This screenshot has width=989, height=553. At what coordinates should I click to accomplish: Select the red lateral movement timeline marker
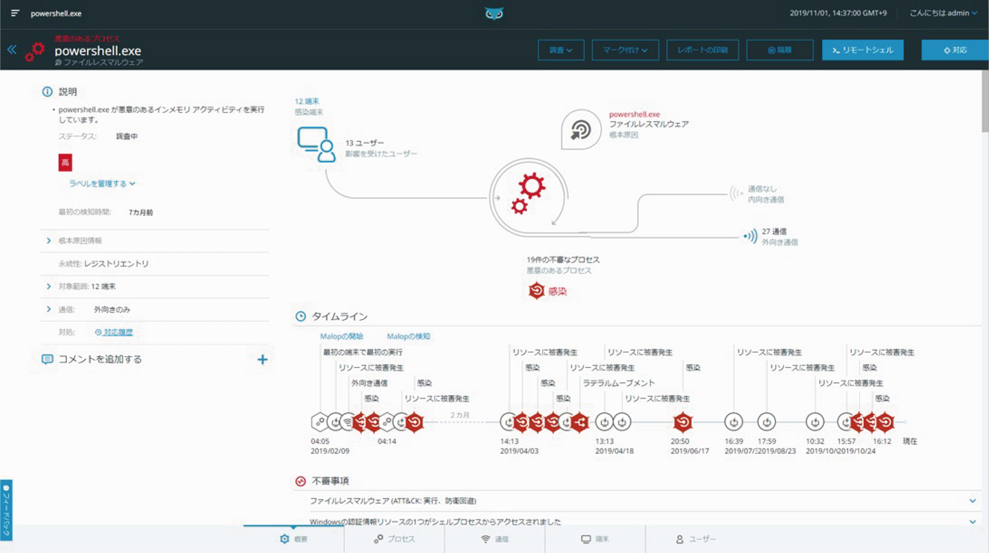pyautogui.click(x=580, y=422)
